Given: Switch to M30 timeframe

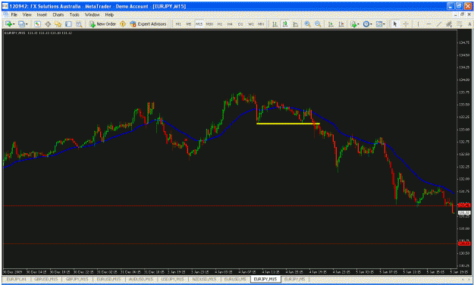Looking at the screenshot, I should pos(209,24).
